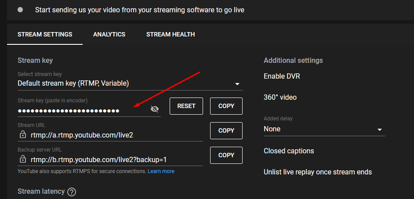The image size is (414, 199).
Task: Open the Analytics tab
Action: pos(109,34)
